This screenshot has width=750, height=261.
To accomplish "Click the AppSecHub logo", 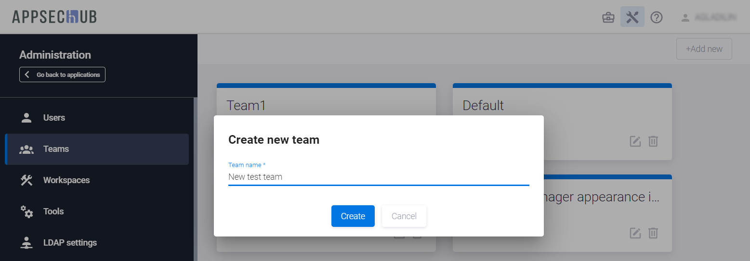I will point(54,17).
